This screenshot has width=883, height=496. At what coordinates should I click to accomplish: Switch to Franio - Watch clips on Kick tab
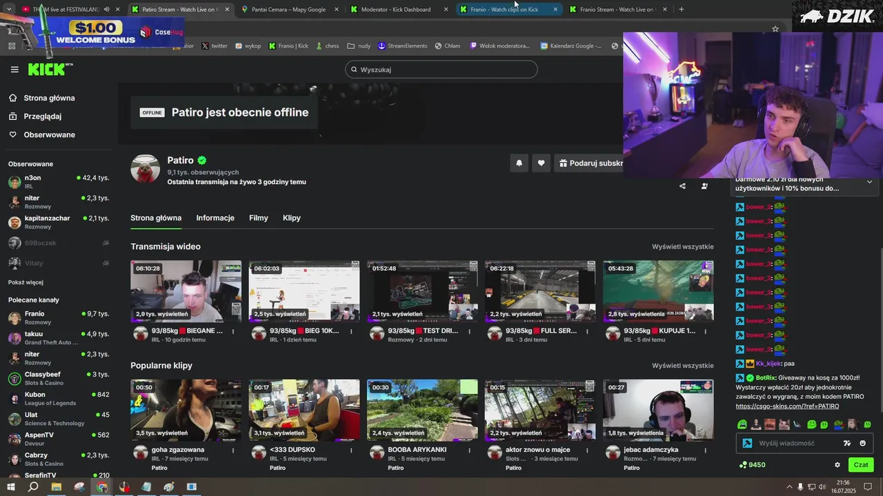pos(508,10)
